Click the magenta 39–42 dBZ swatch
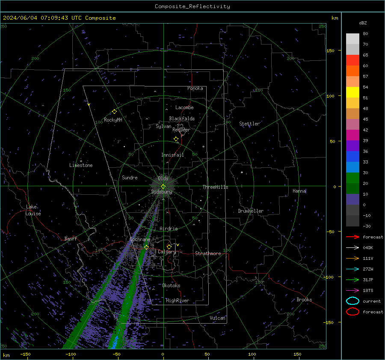Screen dimensions: 385x360 point(352,135)
